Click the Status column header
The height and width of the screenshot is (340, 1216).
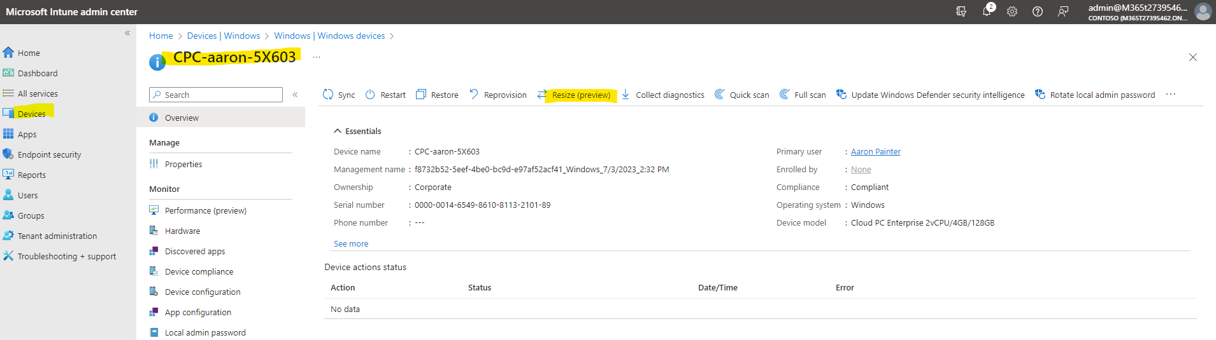pyautogui.click(x=480, y=287)
